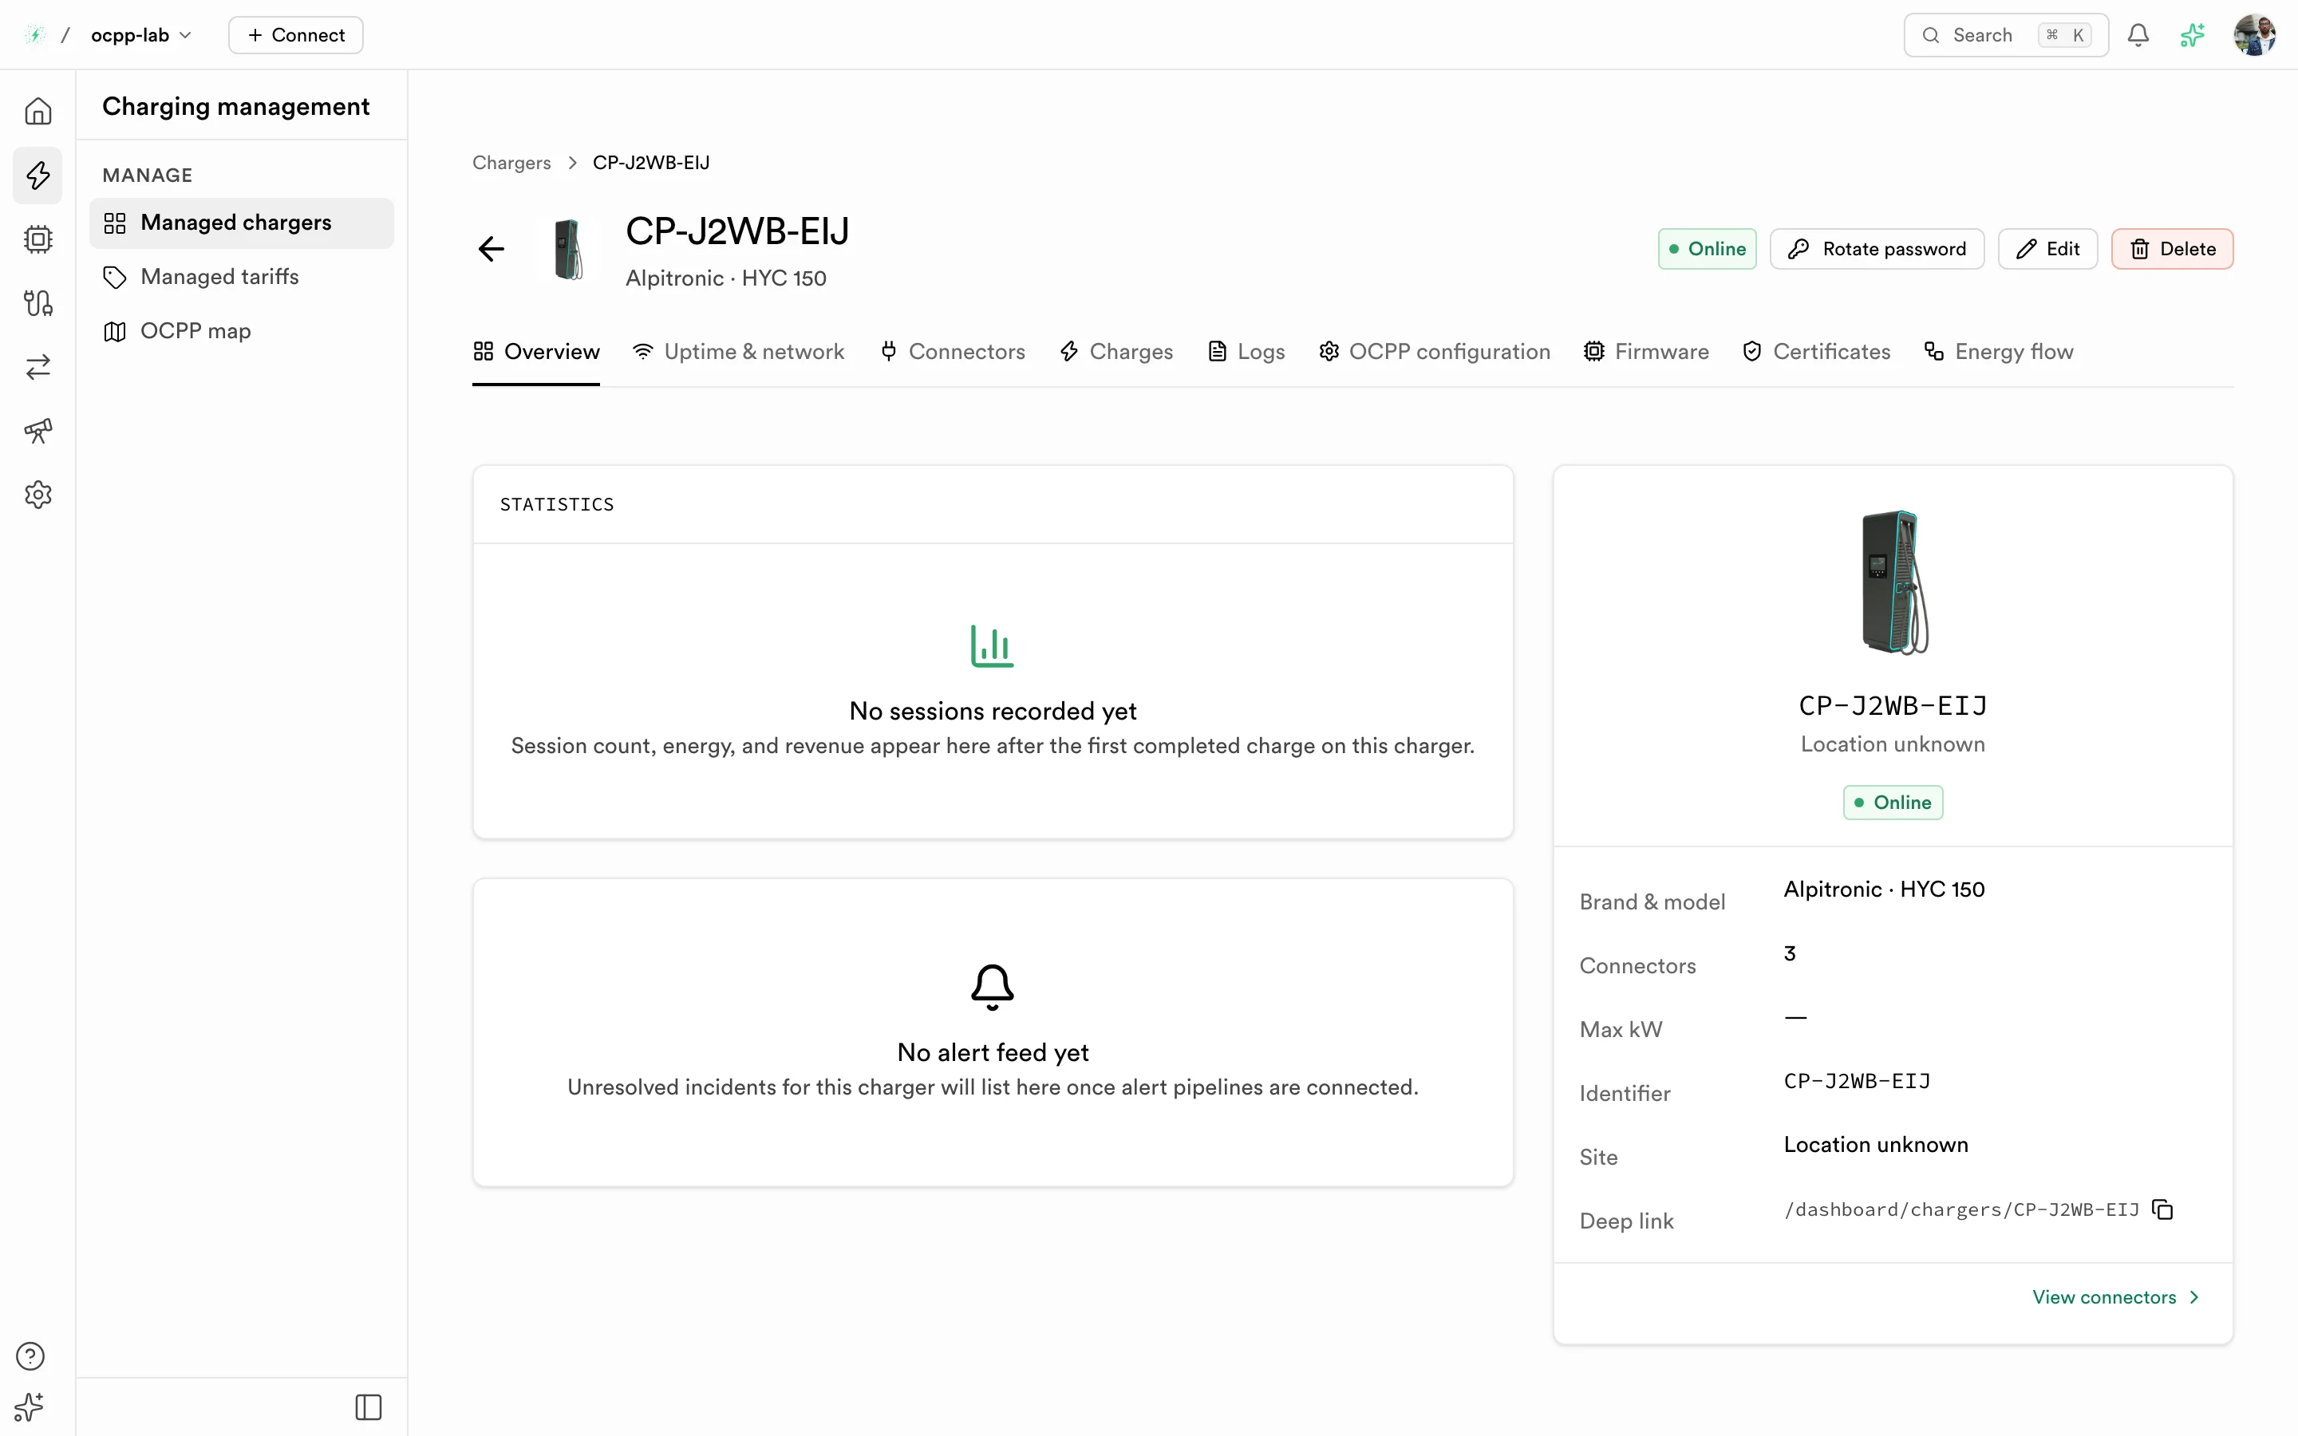Select the lightning bolt charging icon in left rail
The height and width of the screenshot is (1436, 2298).
pos(38,175)
